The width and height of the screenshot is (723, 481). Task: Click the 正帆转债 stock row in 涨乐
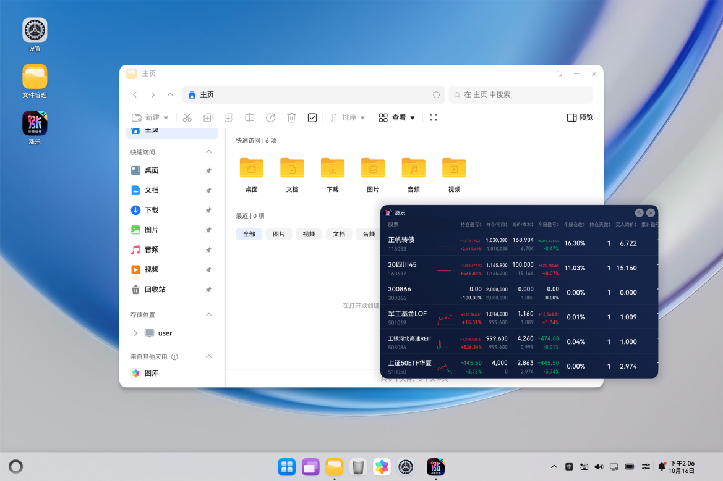click(x=519, y=243)
